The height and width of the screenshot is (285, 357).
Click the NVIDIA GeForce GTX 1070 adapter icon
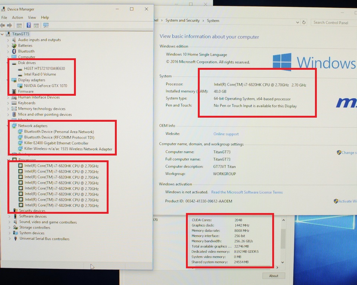[20, 86]
